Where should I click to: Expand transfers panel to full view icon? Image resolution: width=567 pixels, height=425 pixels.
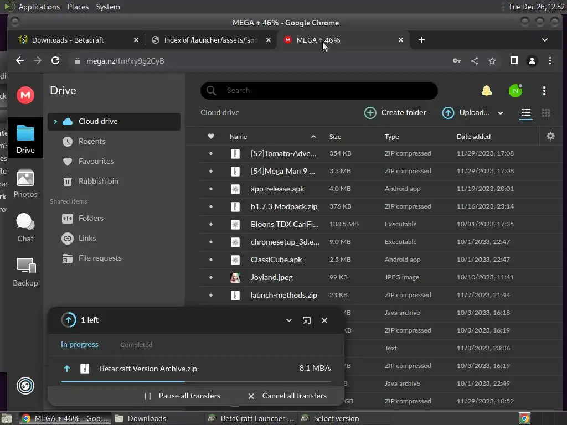click(x=307, y=320)
